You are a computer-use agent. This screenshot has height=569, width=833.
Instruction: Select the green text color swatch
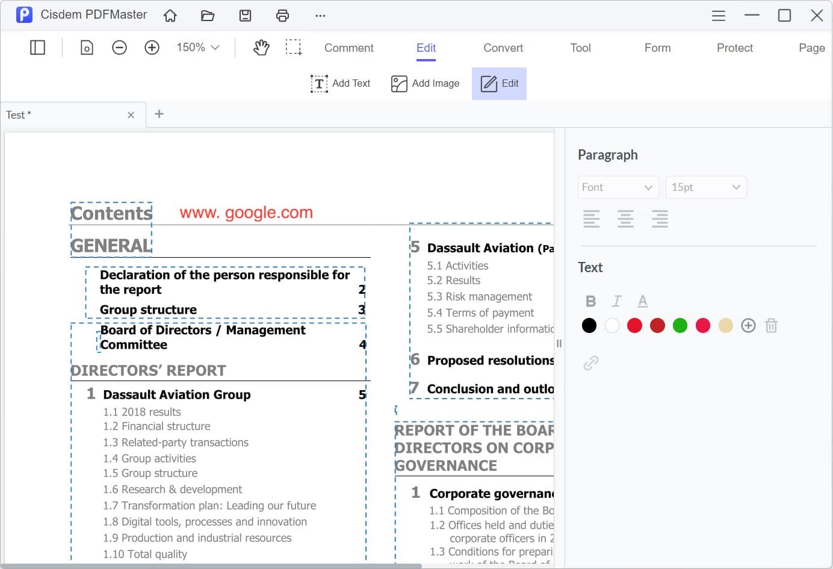pos(680,325)
